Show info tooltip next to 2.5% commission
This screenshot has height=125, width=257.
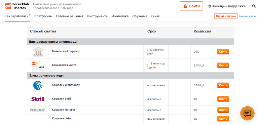(202, 65)
